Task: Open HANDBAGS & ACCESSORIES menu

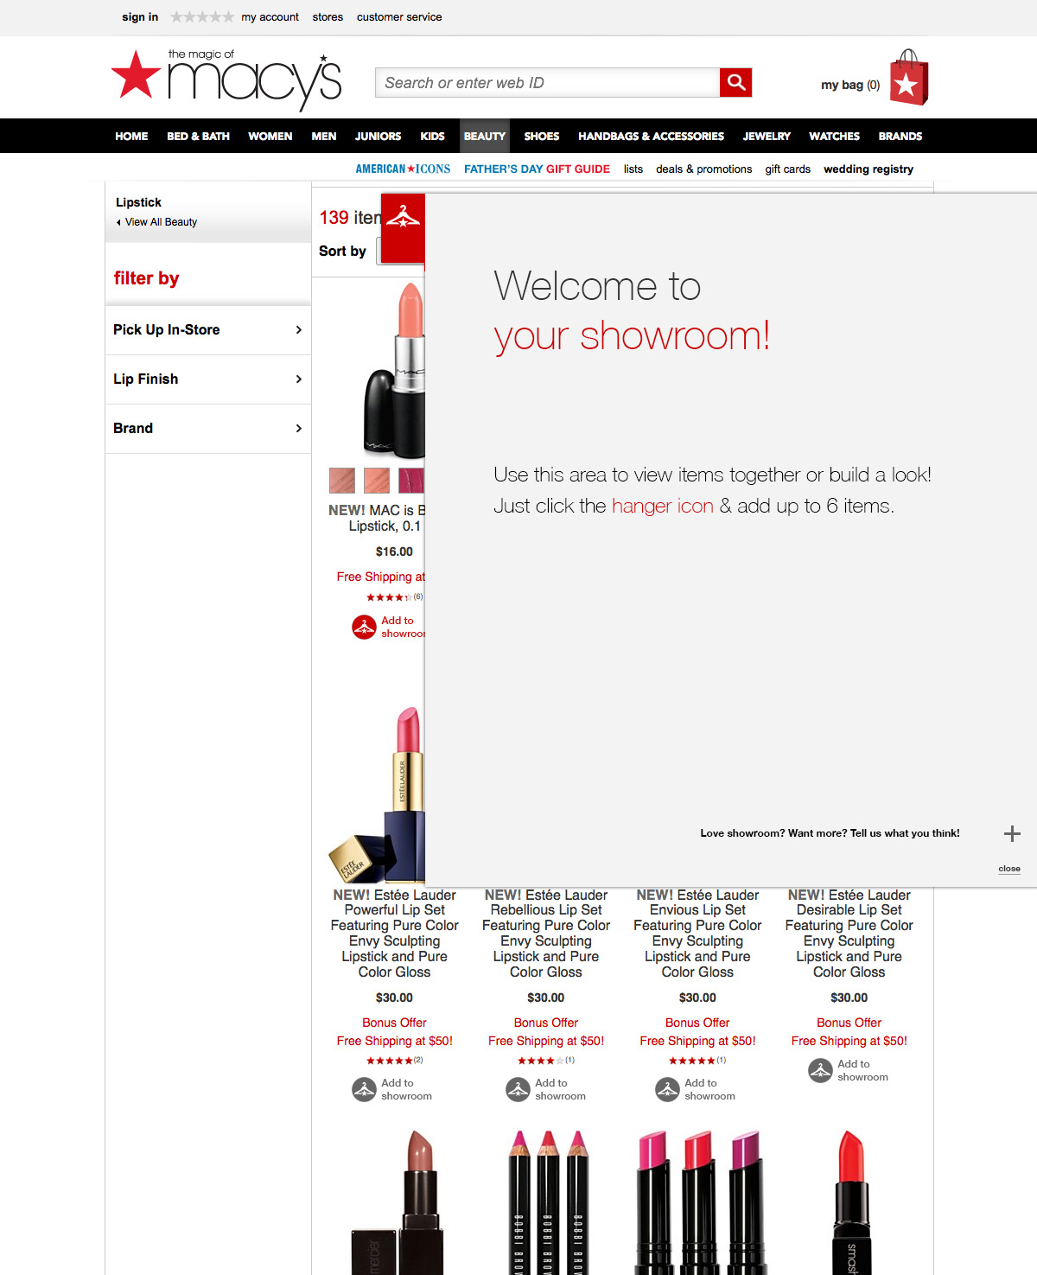Action: pyautogui.click(x=651, y=136)
